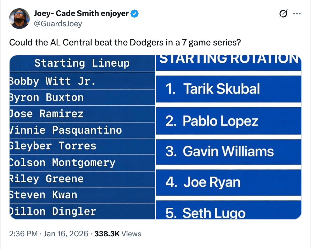Viewport: 312px width, 249px height.
Task: Click Dillon Dingler in the lineup image
Action: [x=53, y=211]
